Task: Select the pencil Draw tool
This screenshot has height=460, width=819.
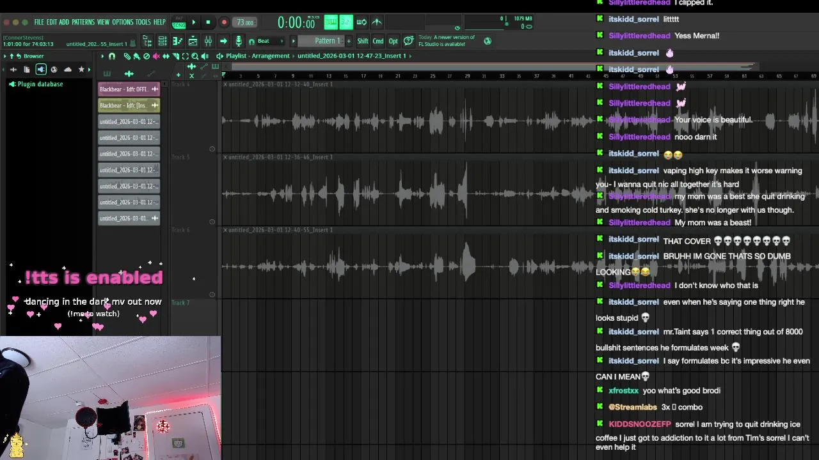Action: [x=127, y=56]
